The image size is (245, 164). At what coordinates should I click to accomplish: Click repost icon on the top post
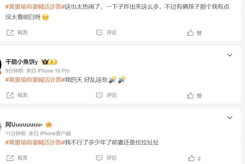10,33
